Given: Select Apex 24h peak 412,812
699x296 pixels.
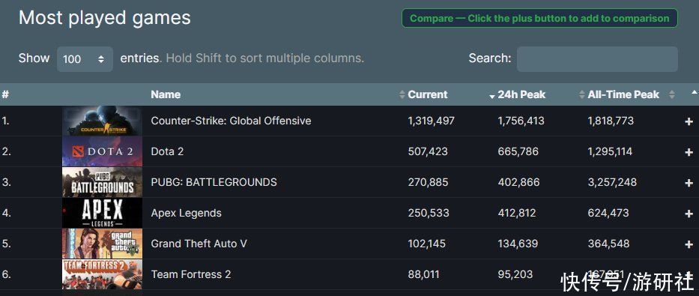Looking at the screenshot, I should pyautogui.click(x=517, y=213).
